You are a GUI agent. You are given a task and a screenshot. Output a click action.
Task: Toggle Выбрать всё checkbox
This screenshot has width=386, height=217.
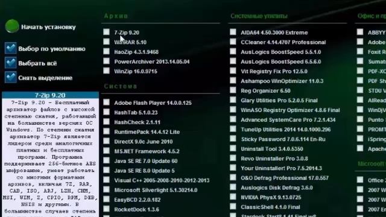[x=11, y=63]
